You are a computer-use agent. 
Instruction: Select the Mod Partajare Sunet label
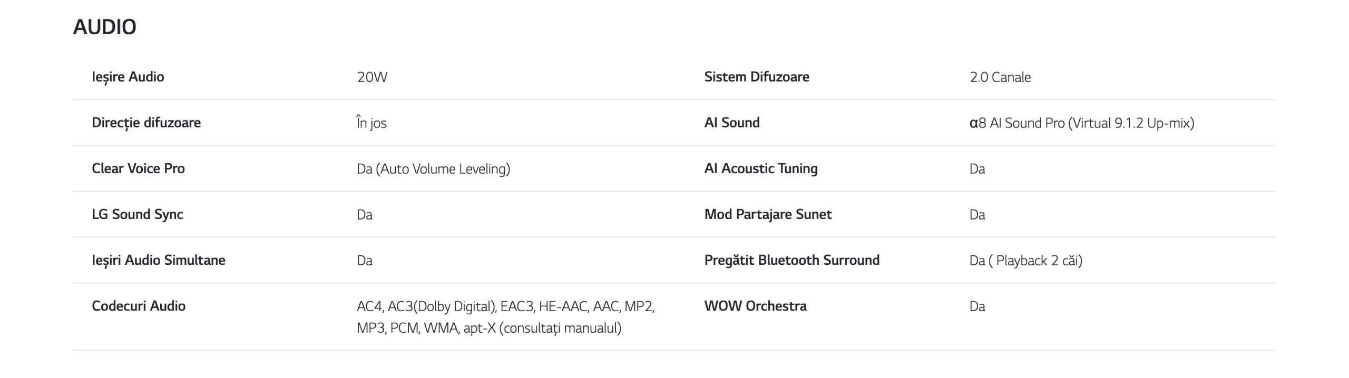pos(768,215)
